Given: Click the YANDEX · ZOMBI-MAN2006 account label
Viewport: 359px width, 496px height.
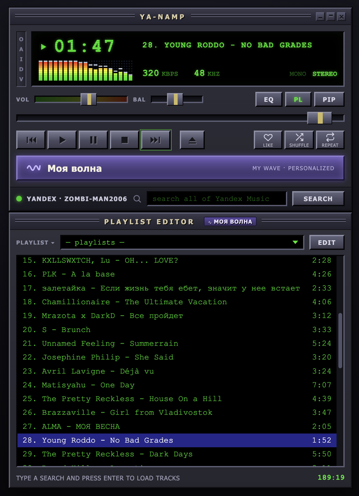Looking at the screenshot, I should 77,199.
